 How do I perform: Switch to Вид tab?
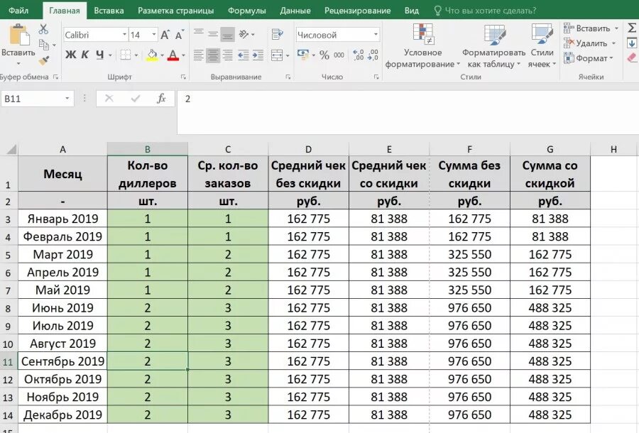[x=412, y=10]
